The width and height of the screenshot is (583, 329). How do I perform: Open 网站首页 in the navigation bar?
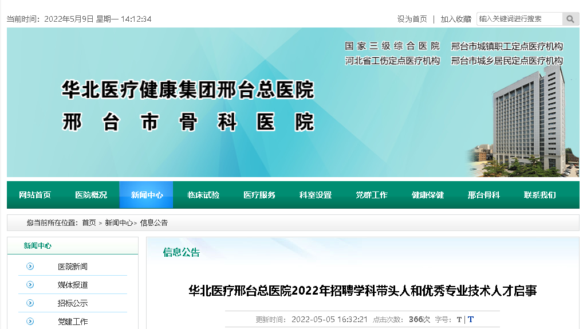point(35,195)
